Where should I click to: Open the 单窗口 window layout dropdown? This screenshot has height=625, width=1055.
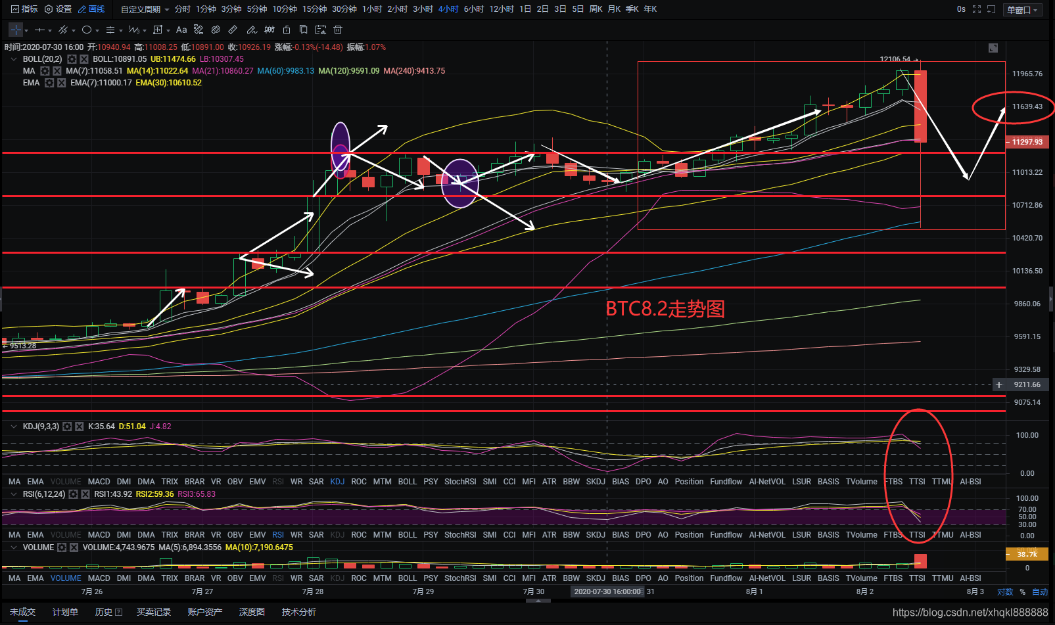(1022, 10)
